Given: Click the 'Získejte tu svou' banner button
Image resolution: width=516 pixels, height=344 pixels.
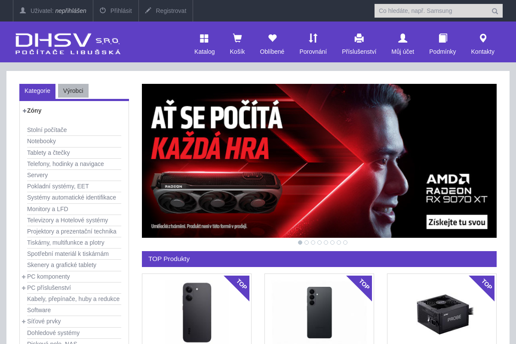Looking at the screenshot, I should coord(457,222).
